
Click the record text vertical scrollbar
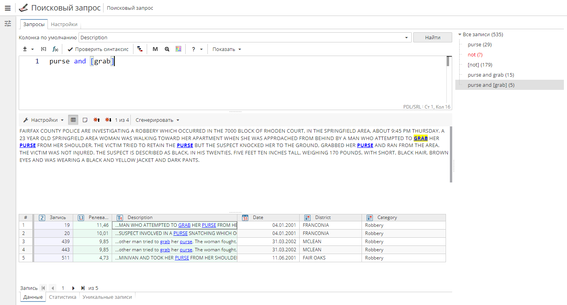tap(451, 154)
